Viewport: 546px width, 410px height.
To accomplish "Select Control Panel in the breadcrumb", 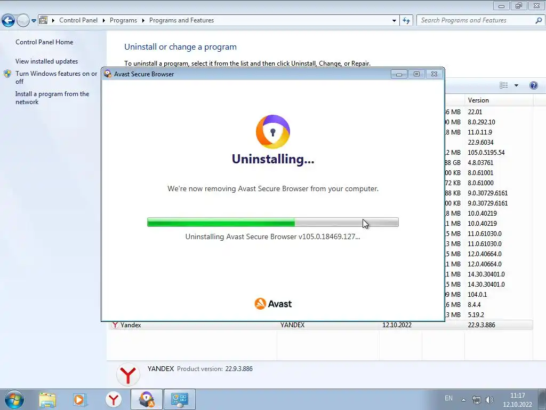I will pyautogui.click(x=78, y=20).
